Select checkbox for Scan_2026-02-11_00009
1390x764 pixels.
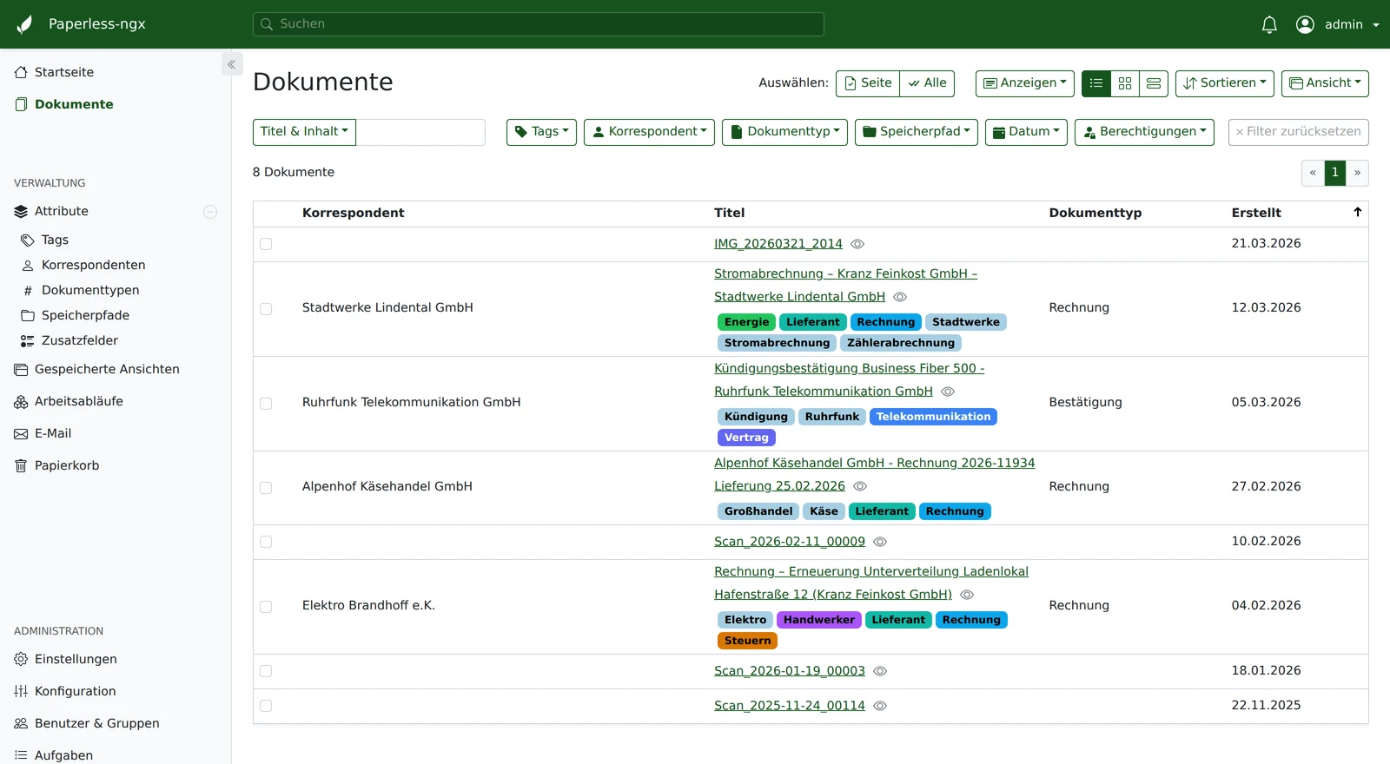click(266, 542)
